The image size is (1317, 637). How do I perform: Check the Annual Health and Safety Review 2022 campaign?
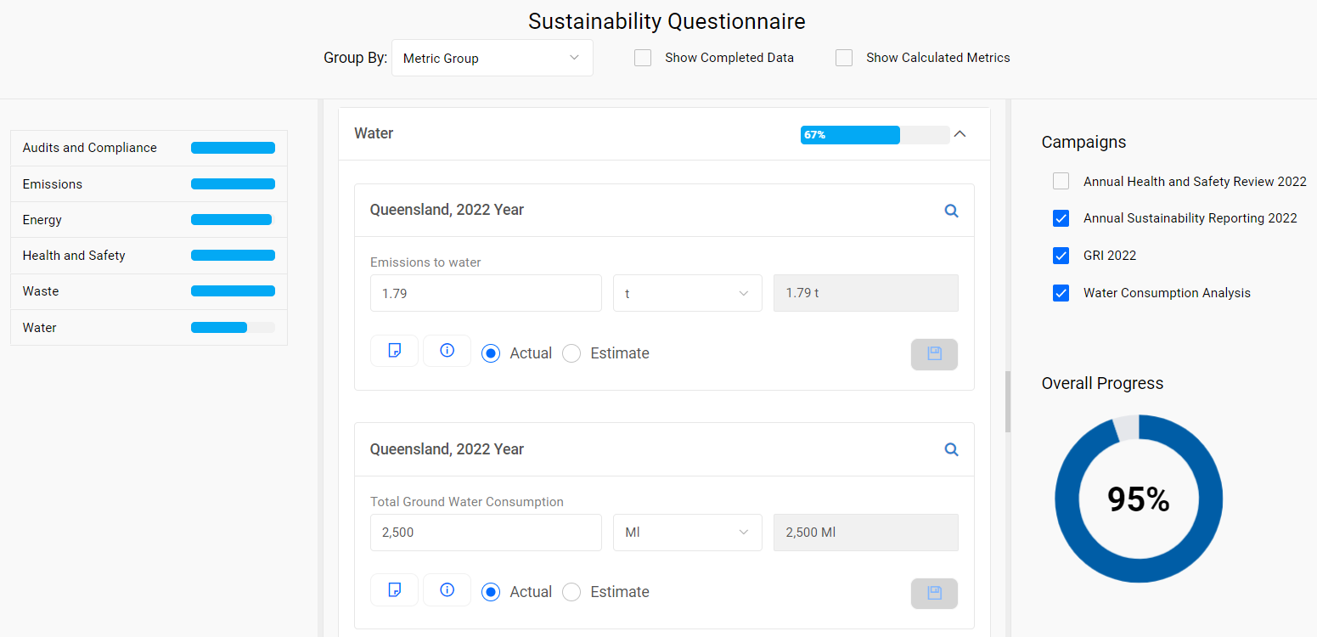(x=1061, y=180)
